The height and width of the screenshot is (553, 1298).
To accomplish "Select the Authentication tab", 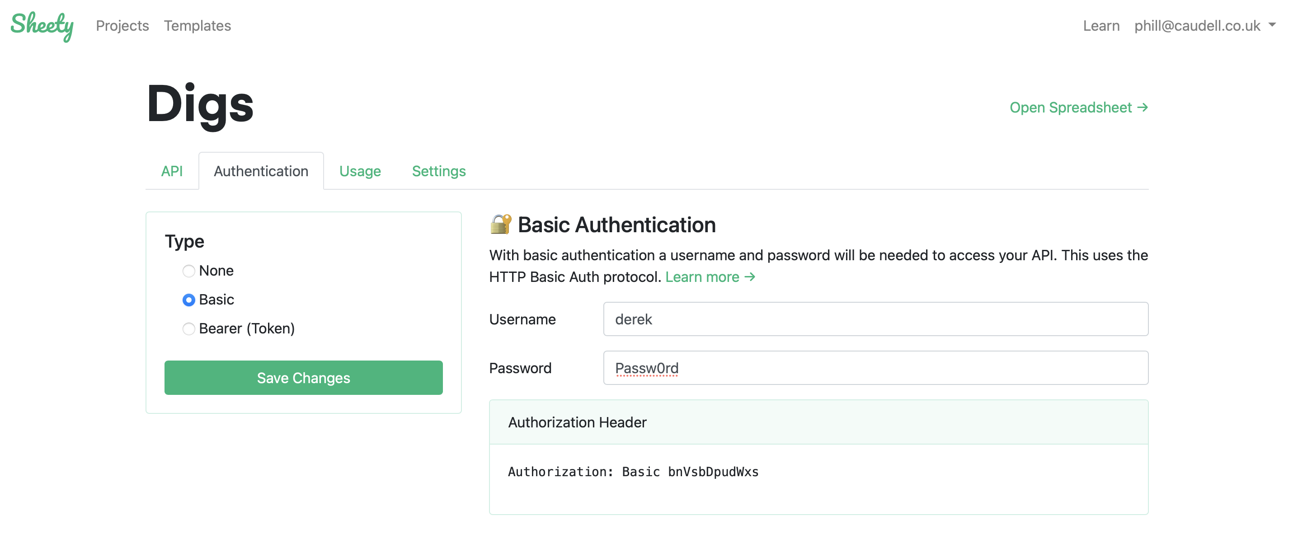I will coord(260,171).
